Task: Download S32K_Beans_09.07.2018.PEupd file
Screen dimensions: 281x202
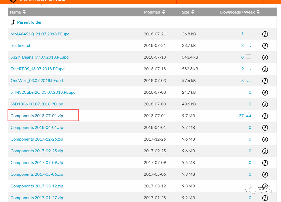Action: [40, 57]
